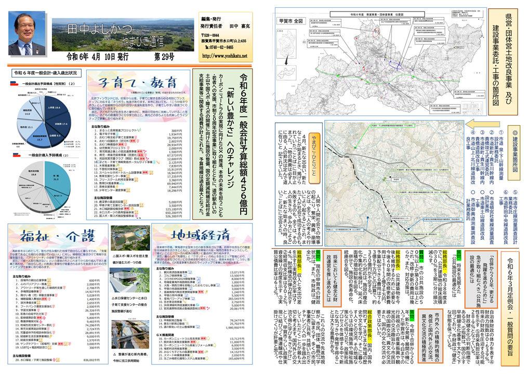Click the amount 526,300千円 for 国スポ・障スポ施設整備事業
The image size is (528, 374).
174,216
